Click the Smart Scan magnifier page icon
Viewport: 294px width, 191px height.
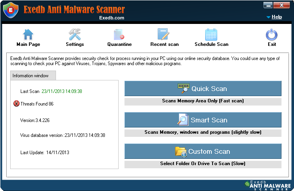(x=183, y=120)
